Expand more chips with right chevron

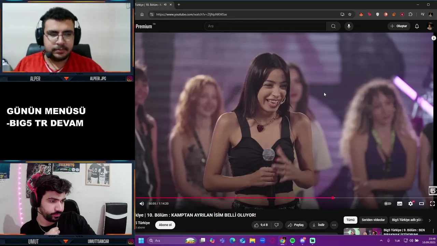click(429, 220)
